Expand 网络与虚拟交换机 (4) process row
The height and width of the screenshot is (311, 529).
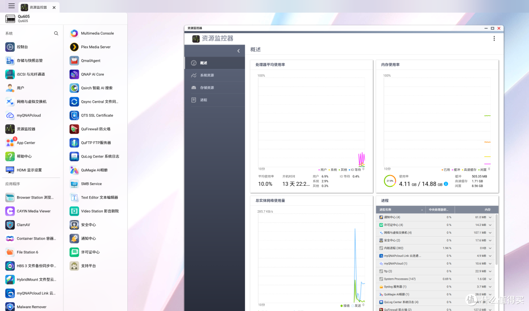[490, 233]
